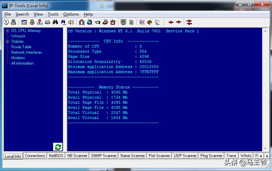Screen dimensions: 272x171
Task: Click the blue binoculars toolbar icon
Action: pyautogui.click(x=63, y=22)
